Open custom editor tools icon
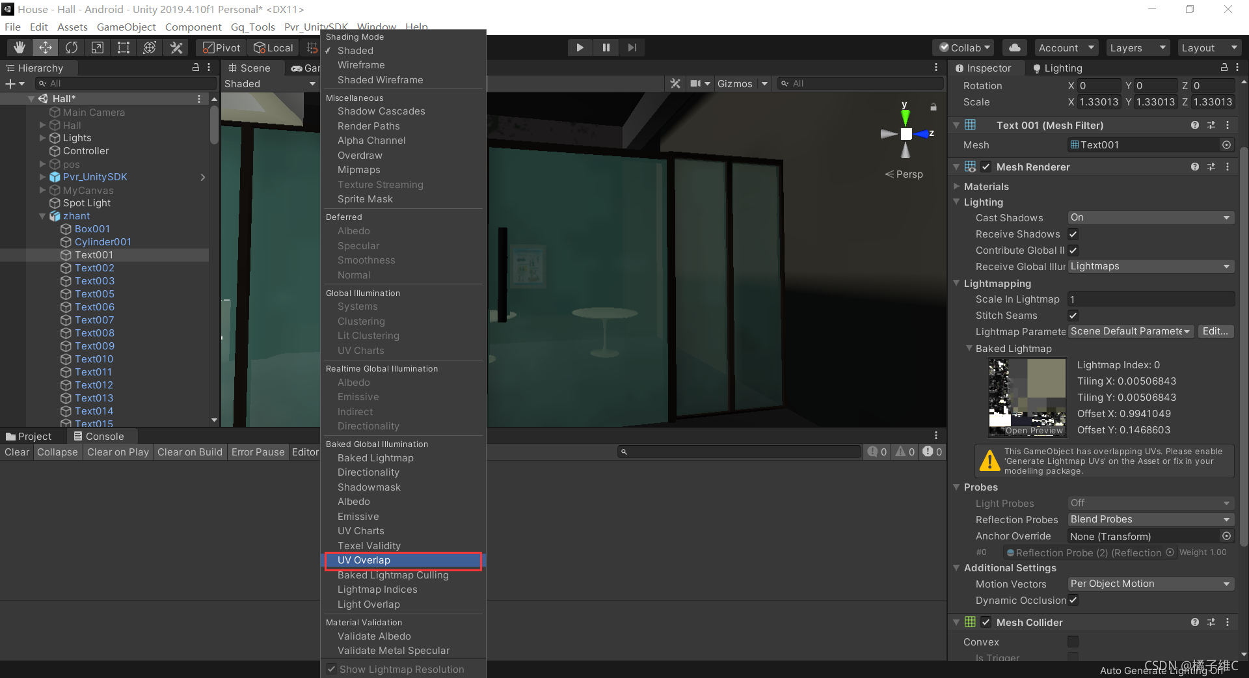Screen dimensions: 1249x678 176,47
